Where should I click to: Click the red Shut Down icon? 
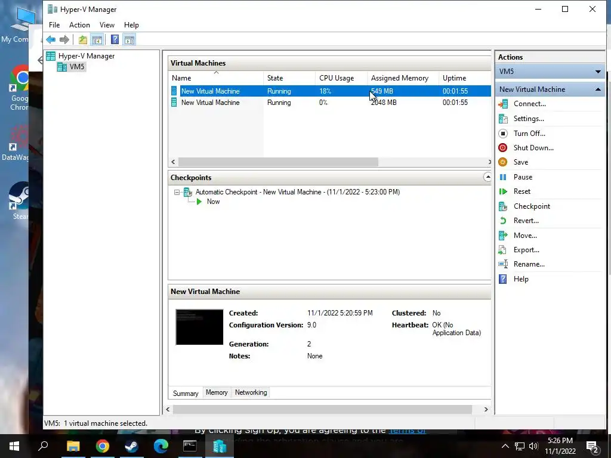[503, 148]
